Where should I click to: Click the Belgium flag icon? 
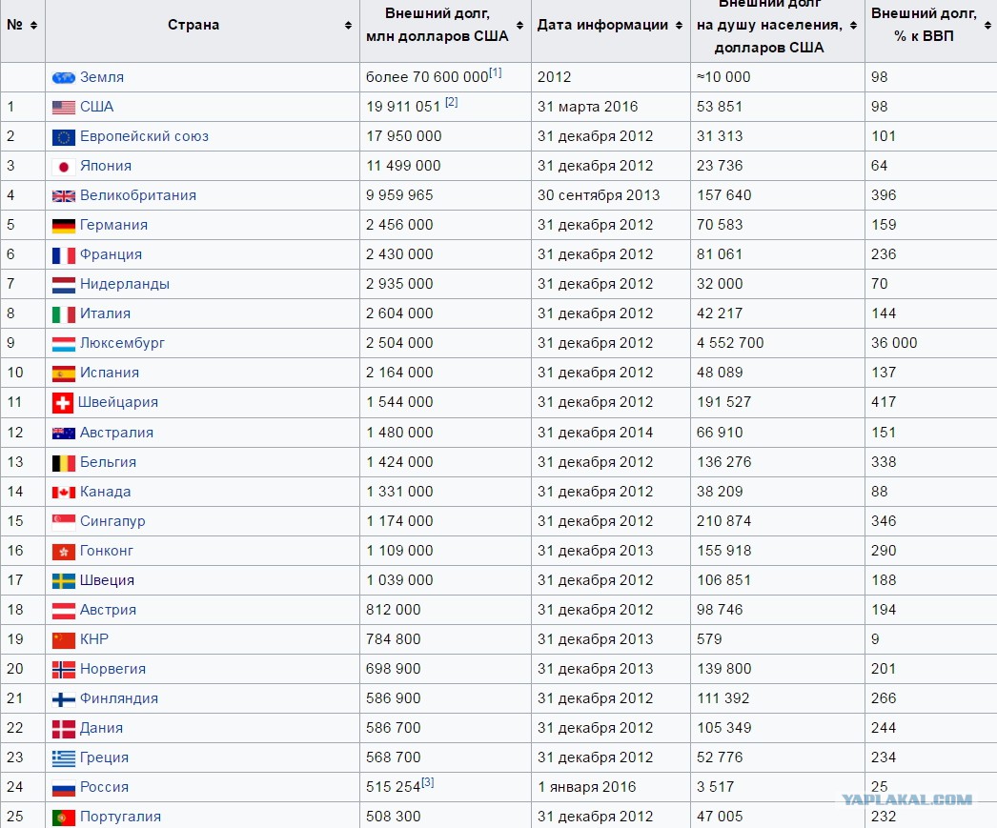(x=64, y=463)
